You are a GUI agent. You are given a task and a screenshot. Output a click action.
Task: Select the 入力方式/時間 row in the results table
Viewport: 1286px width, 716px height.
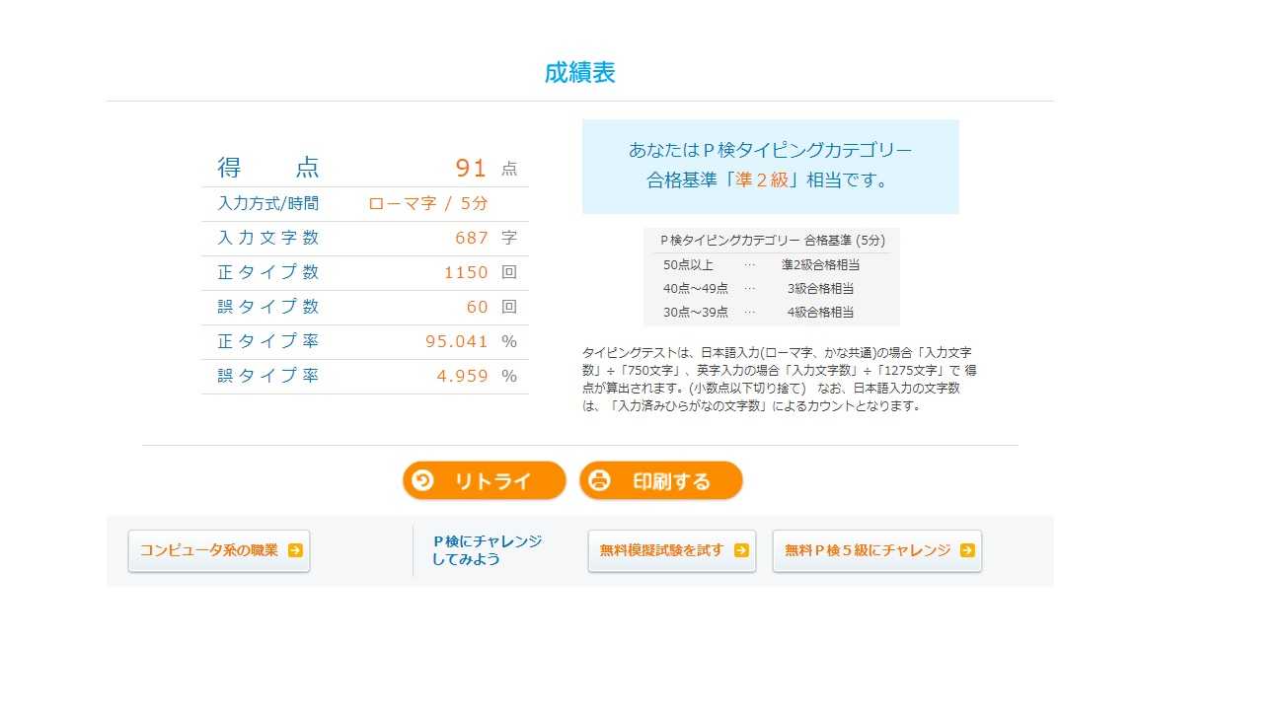365,204
